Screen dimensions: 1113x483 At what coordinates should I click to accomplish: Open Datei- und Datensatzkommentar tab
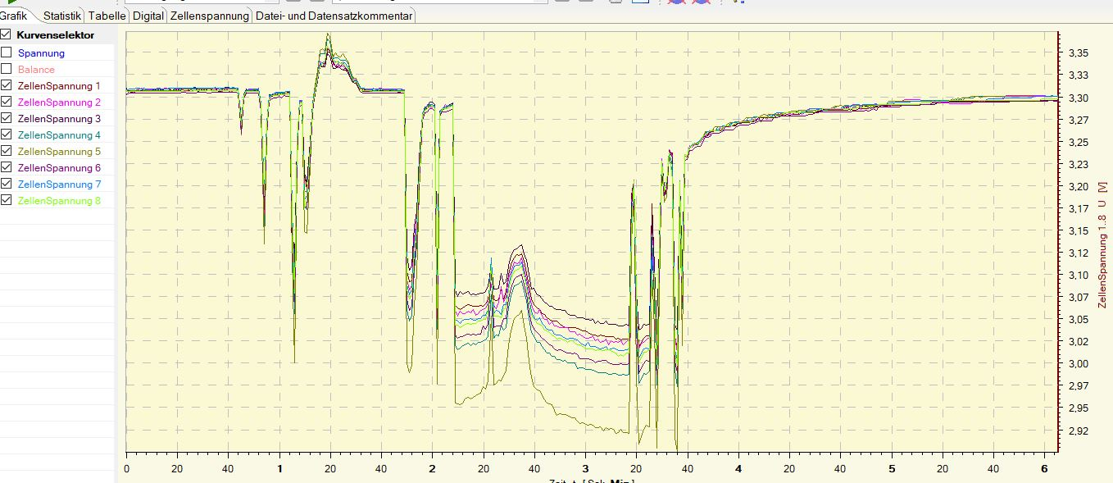pyautogui.click(x=334, y=16)
